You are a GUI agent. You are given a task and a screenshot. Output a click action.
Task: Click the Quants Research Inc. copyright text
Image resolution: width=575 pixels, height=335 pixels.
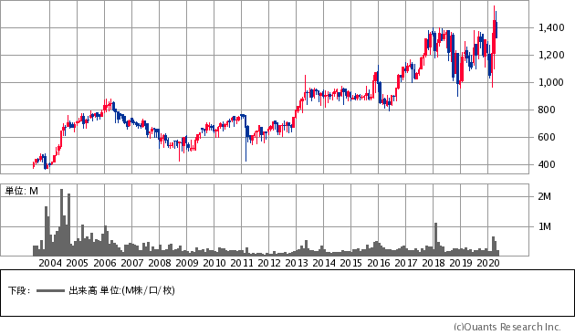(507, 327)
